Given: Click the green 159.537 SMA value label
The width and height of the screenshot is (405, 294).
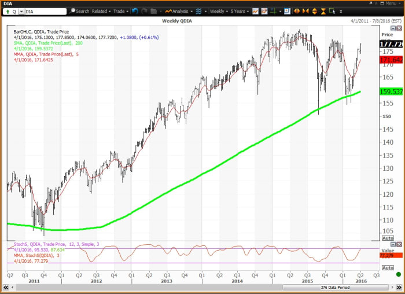Looking at the screenshot, I should point(391,91).
